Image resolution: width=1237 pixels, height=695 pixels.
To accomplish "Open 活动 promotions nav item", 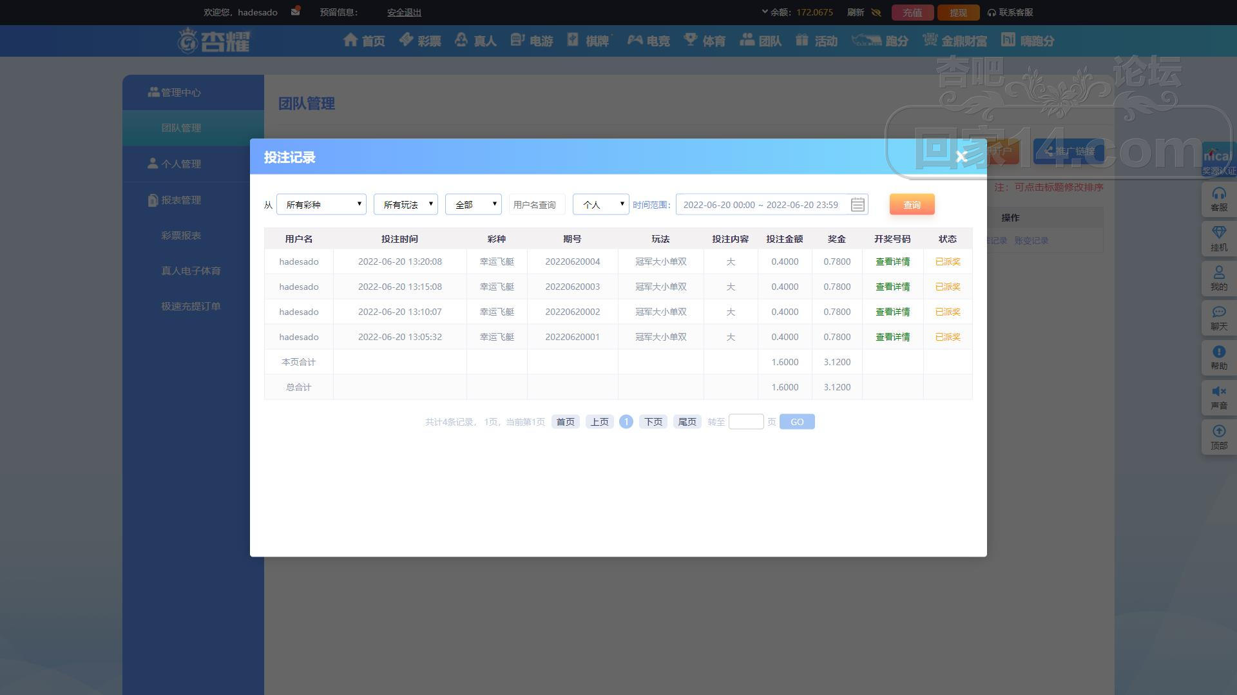I will pyautogui.click(x=816, y=41).
